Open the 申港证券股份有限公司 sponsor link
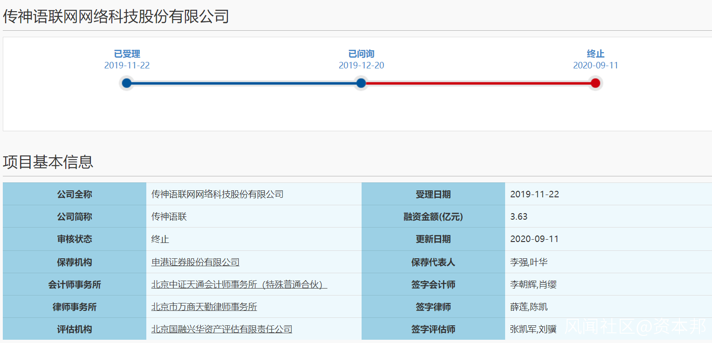Screen dimensions: 712x343 [195, 262]
